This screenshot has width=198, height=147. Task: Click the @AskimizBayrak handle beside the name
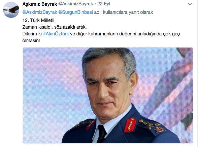click(x=75, y=4)
